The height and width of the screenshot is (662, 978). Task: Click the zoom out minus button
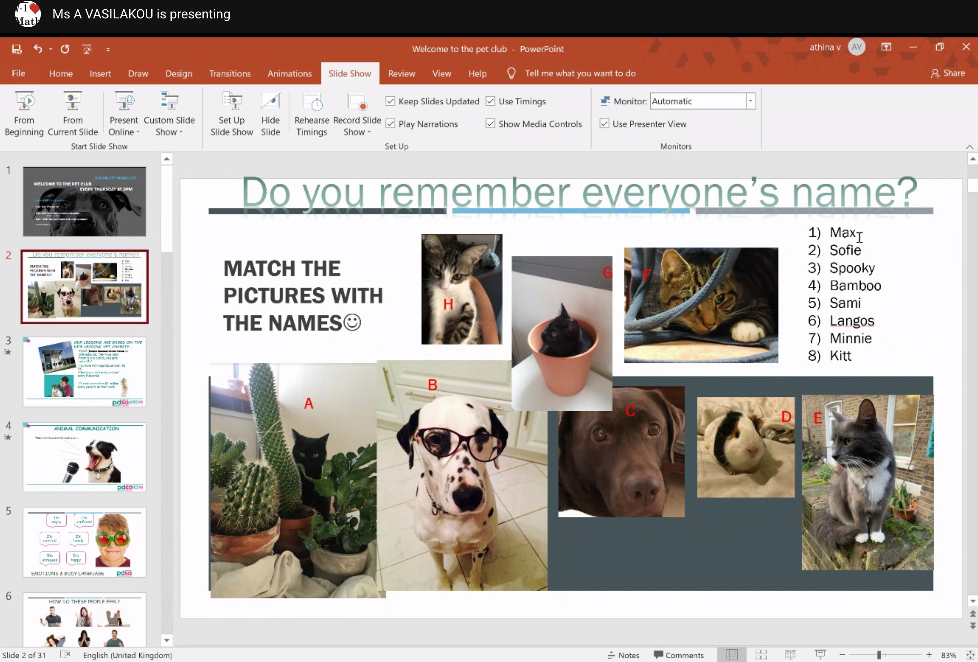point(842,655)
